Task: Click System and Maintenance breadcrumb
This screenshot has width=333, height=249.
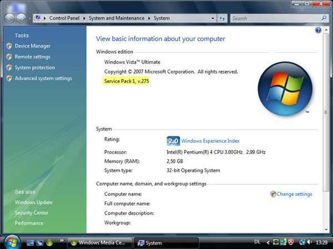Action: (x=117, y=18)
